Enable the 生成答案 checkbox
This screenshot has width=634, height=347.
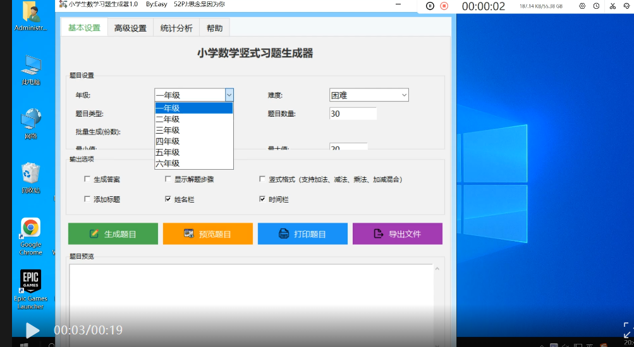coord(87,179)
